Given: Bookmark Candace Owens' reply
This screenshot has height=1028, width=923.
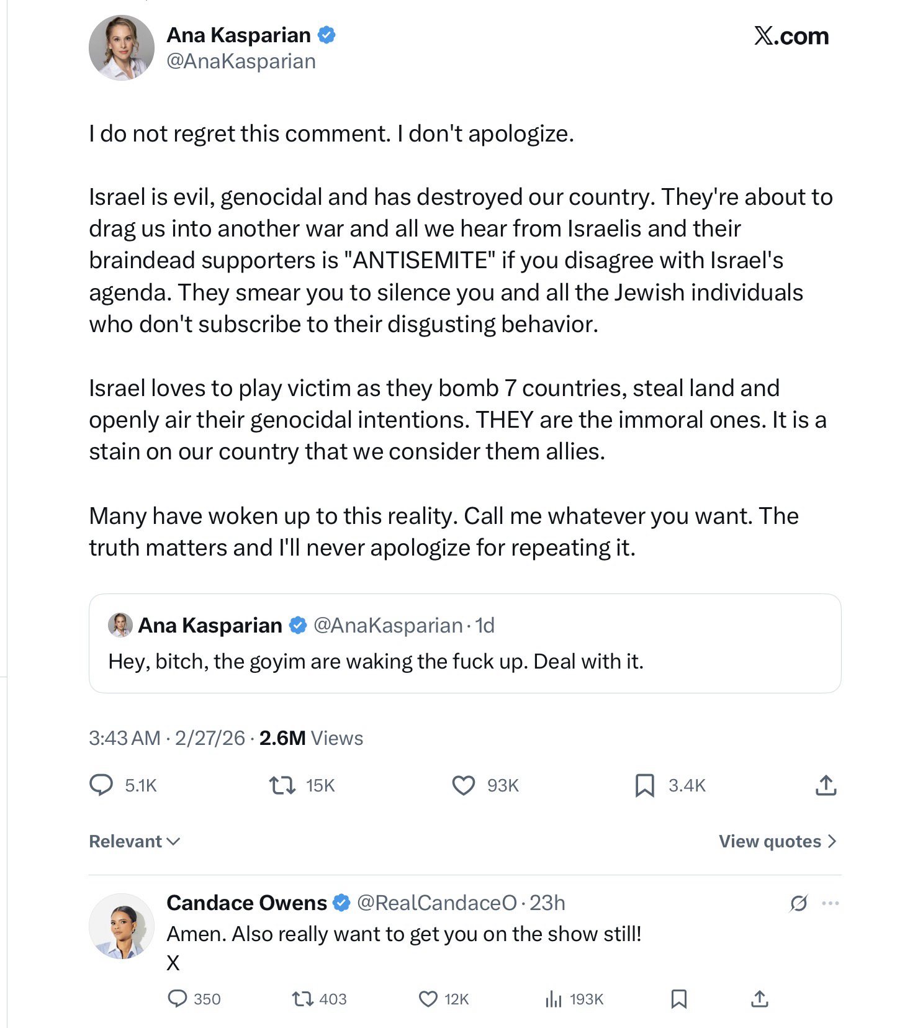Looking at the screenshot, I should (x=679, y=999).
